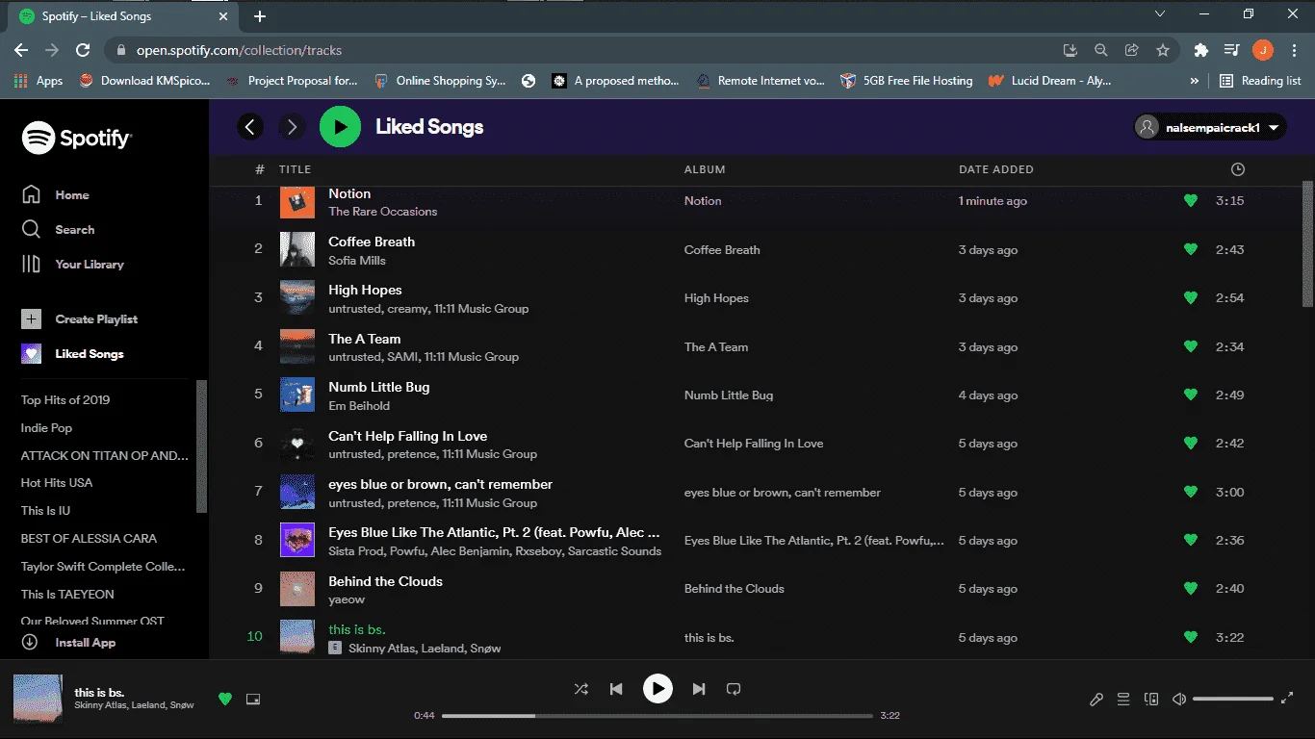Open the This Is TAEYEON playlist
Screen dimensions: 1315x739
tap(67, 595)
